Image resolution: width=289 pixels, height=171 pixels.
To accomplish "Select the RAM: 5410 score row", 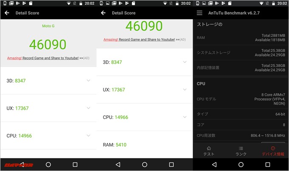I will (144, 145).
